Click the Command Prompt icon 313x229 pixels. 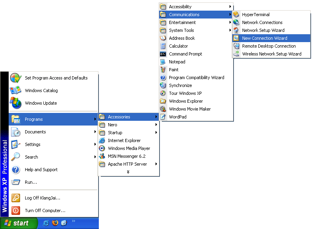163,54
